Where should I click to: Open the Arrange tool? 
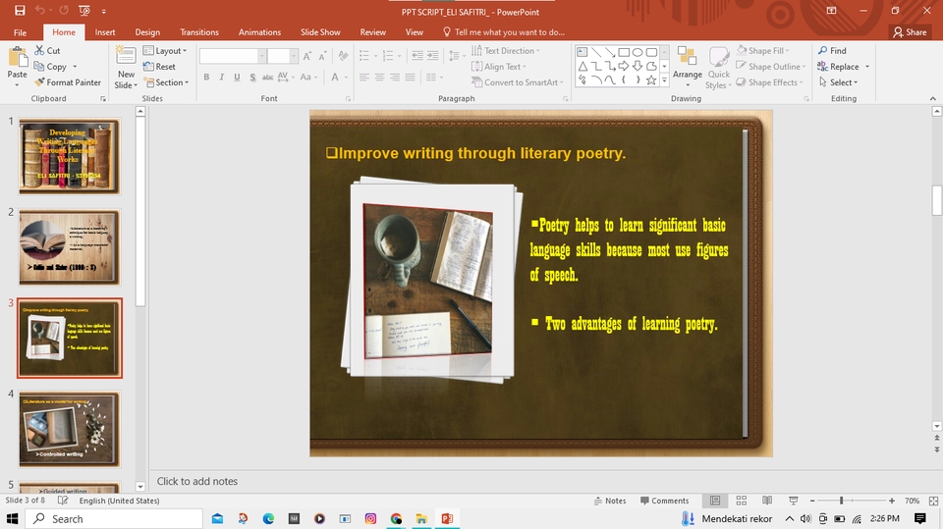687,63
